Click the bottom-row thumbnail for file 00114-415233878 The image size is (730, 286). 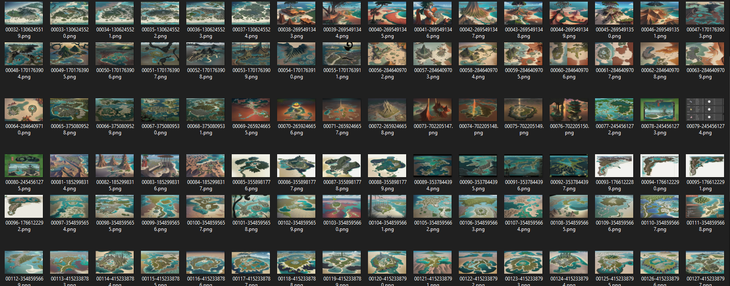pos(115,262)
